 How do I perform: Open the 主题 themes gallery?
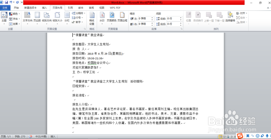click(4, 18)
